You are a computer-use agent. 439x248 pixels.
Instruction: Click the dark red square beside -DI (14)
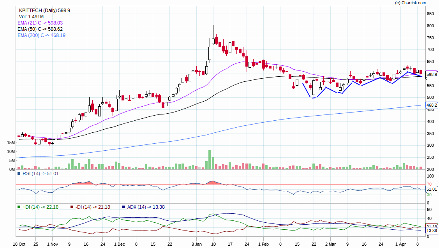pos(72,207)
